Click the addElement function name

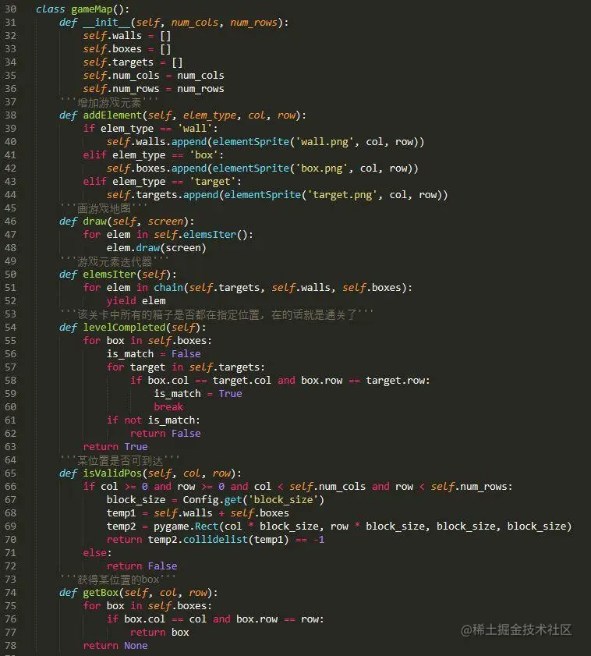click(112, 115)
